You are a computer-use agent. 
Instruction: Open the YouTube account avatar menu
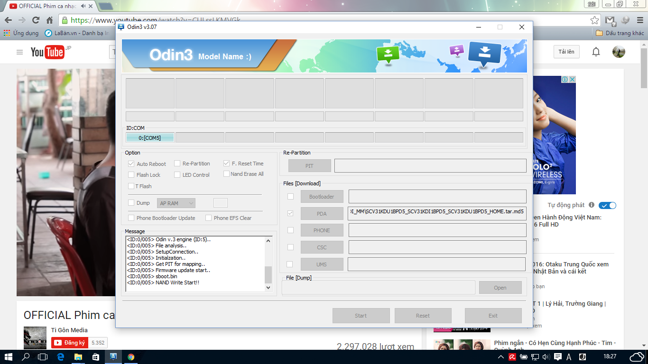coord(619,52)
